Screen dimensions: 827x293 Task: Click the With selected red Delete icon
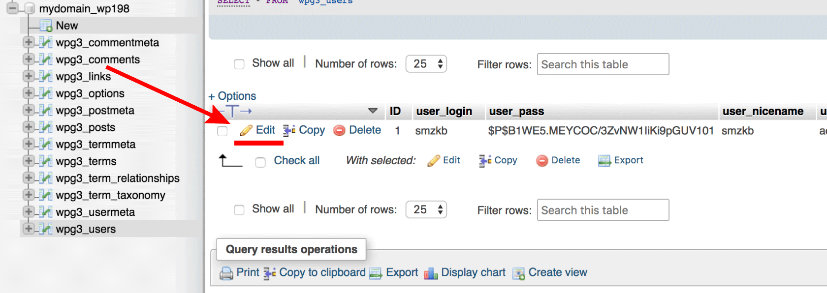[542, 161]
